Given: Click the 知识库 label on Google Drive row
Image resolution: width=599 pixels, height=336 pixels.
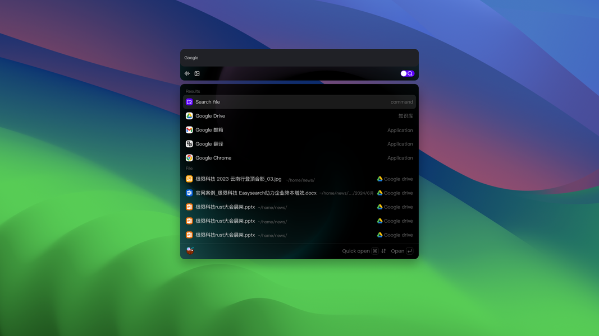Looking at the screenshot, I should coord(405,116).
